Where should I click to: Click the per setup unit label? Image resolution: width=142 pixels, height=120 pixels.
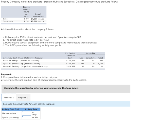tap(34, 113)
